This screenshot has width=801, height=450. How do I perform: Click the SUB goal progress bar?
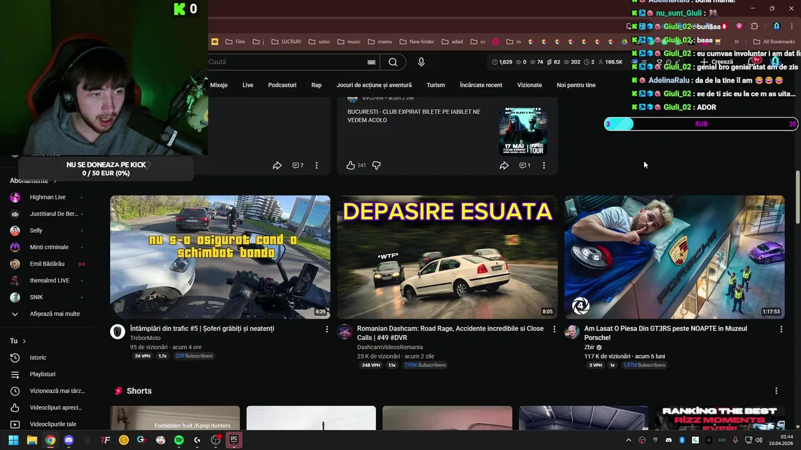[x=701, y=124]
